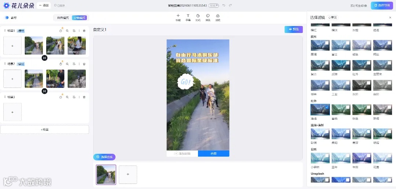
Task: Grab the drag handle of 场景1
Action: pyautogui.click(x=5, y=30)
